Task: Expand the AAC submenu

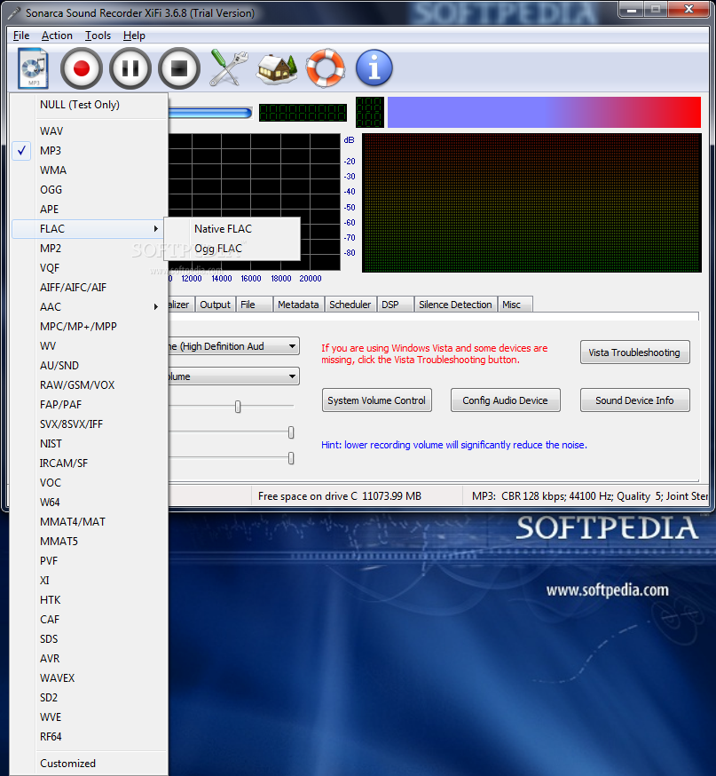Action: tap(89, 307)
